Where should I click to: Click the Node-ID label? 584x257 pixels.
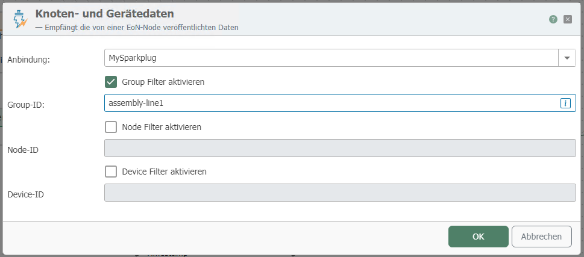pos(23,149)
